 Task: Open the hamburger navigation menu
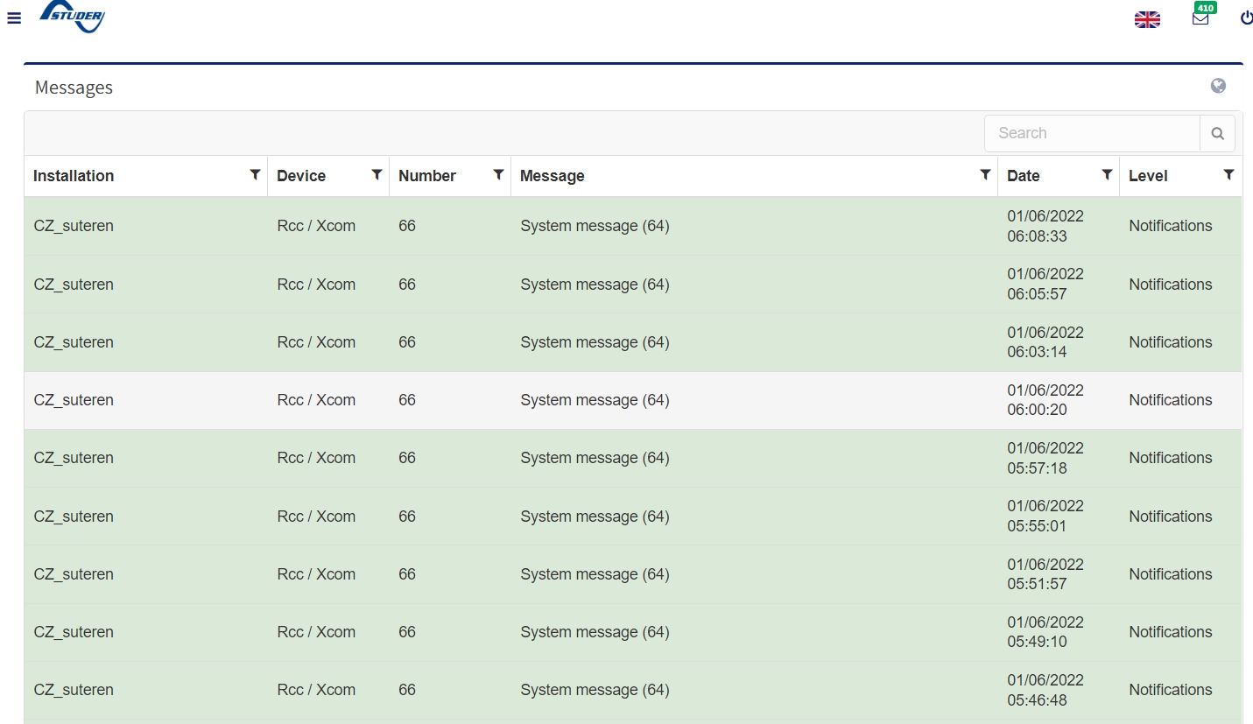14,18
